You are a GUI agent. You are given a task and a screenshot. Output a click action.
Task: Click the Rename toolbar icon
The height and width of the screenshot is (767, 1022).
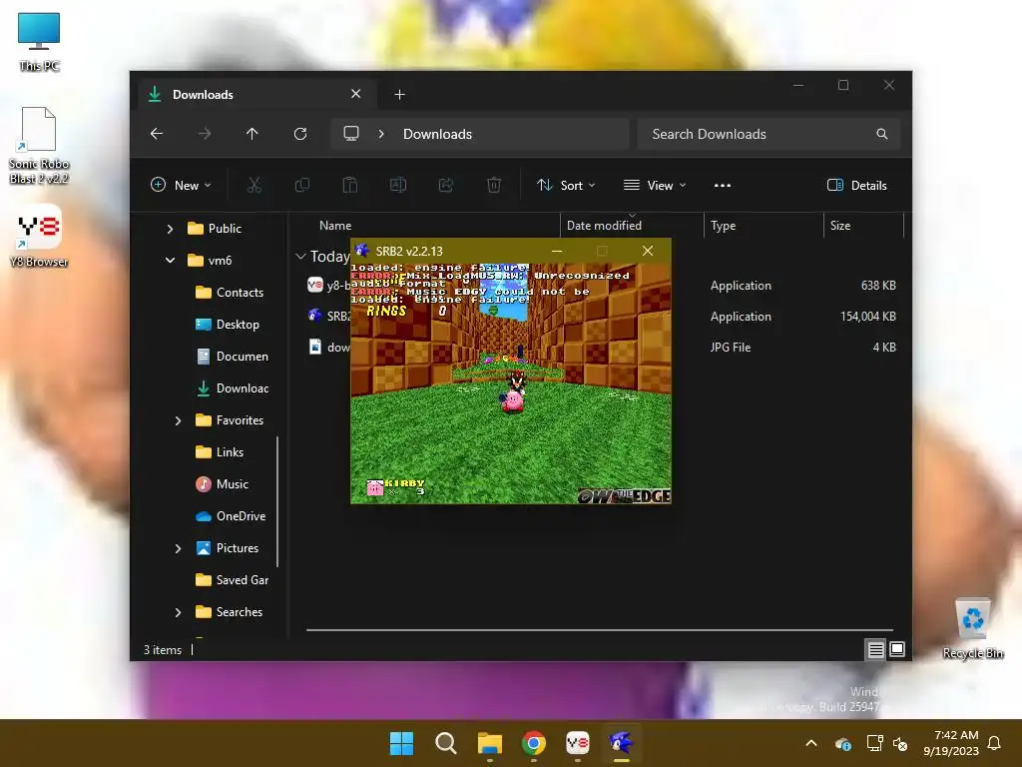pyautogui.click(x=398, y=185)
